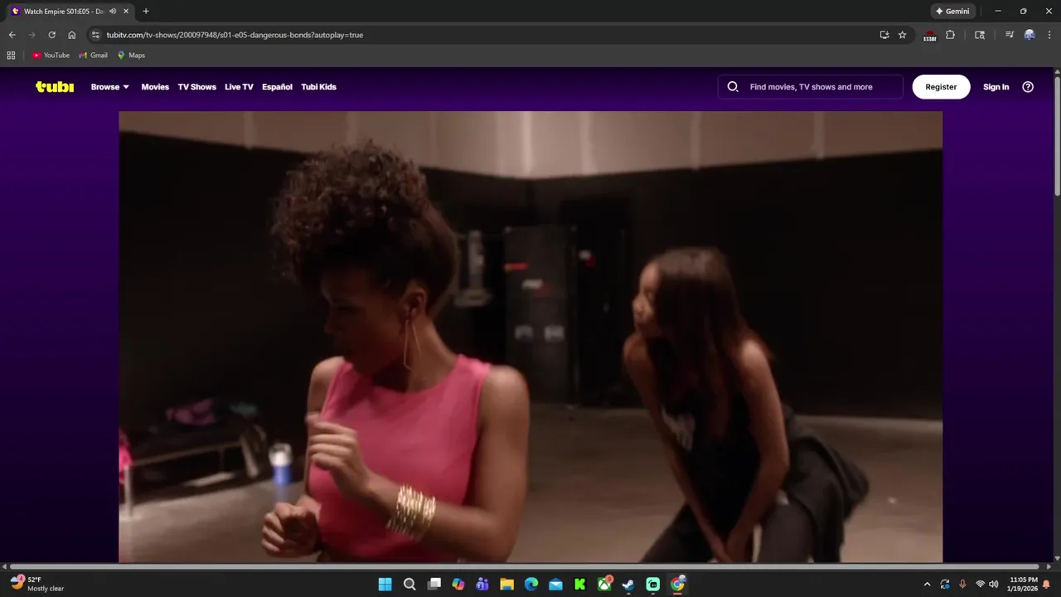The width and height of the screenshot is (1061, 597).
Task: Launch Copilot from the taskbar
Action: 458,585
